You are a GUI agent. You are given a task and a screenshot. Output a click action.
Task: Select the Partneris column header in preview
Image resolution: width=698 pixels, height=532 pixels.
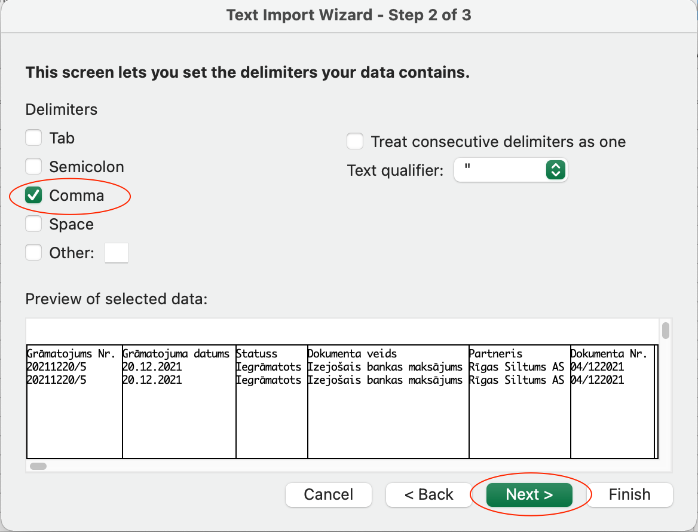click(x=495, y=354)
